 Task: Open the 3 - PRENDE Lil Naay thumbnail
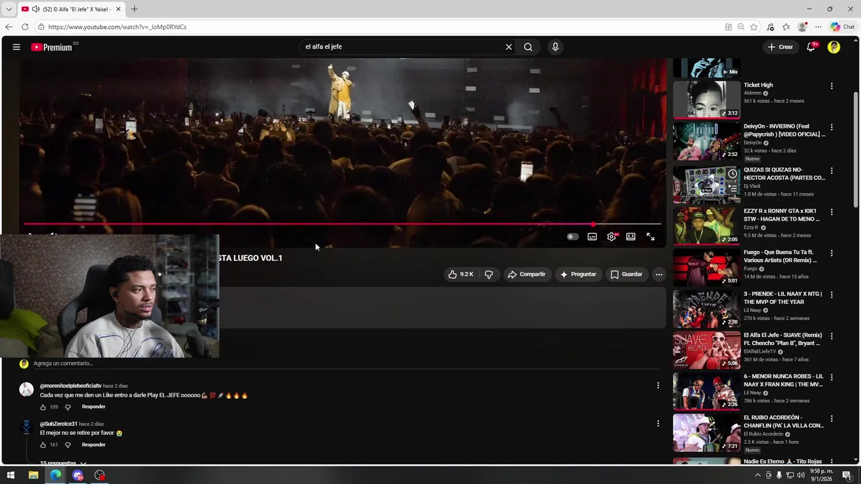[x=706, y=308]
